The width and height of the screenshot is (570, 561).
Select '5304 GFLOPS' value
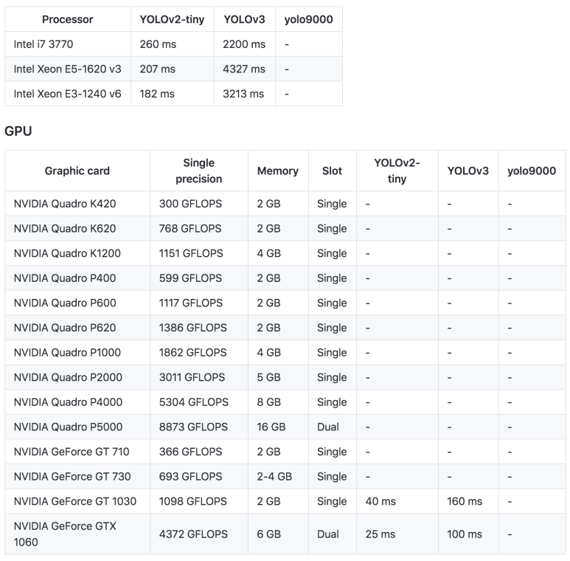tap(194, 402)
